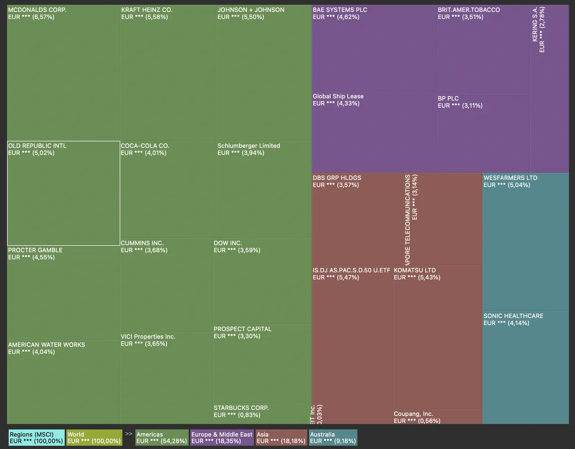This screenshot has width=575, height=449.
Task: Select the Singapore Telecommunications tile
Action: (442, 219)
